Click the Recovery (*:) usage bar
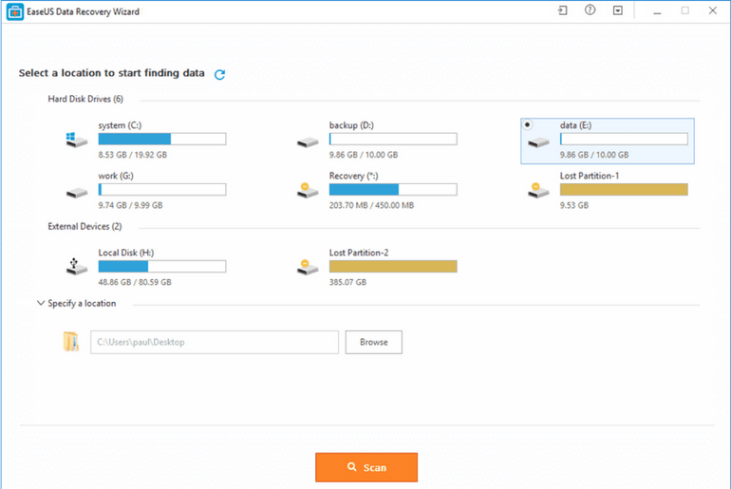Viewport: 731px width, 489px height. [393, 189]
